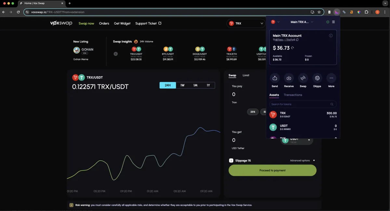Click the Chrome profile avatar Y
The width and height of the screenshot is (390, 211).
click(x=377, y=12)
